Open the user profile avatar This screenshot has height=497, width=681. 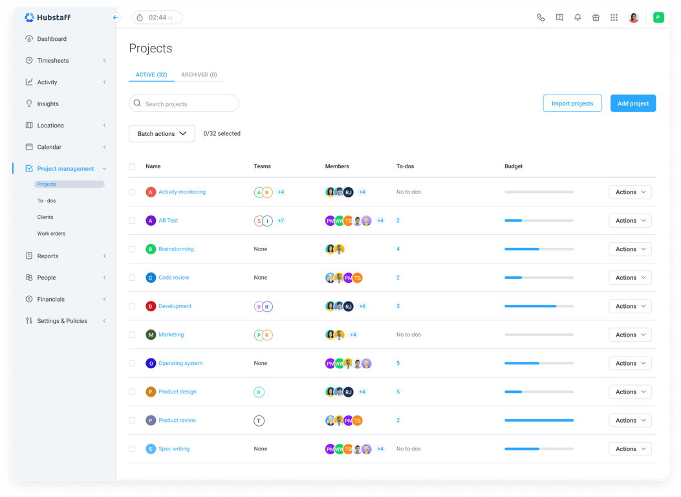click(634, 17)
